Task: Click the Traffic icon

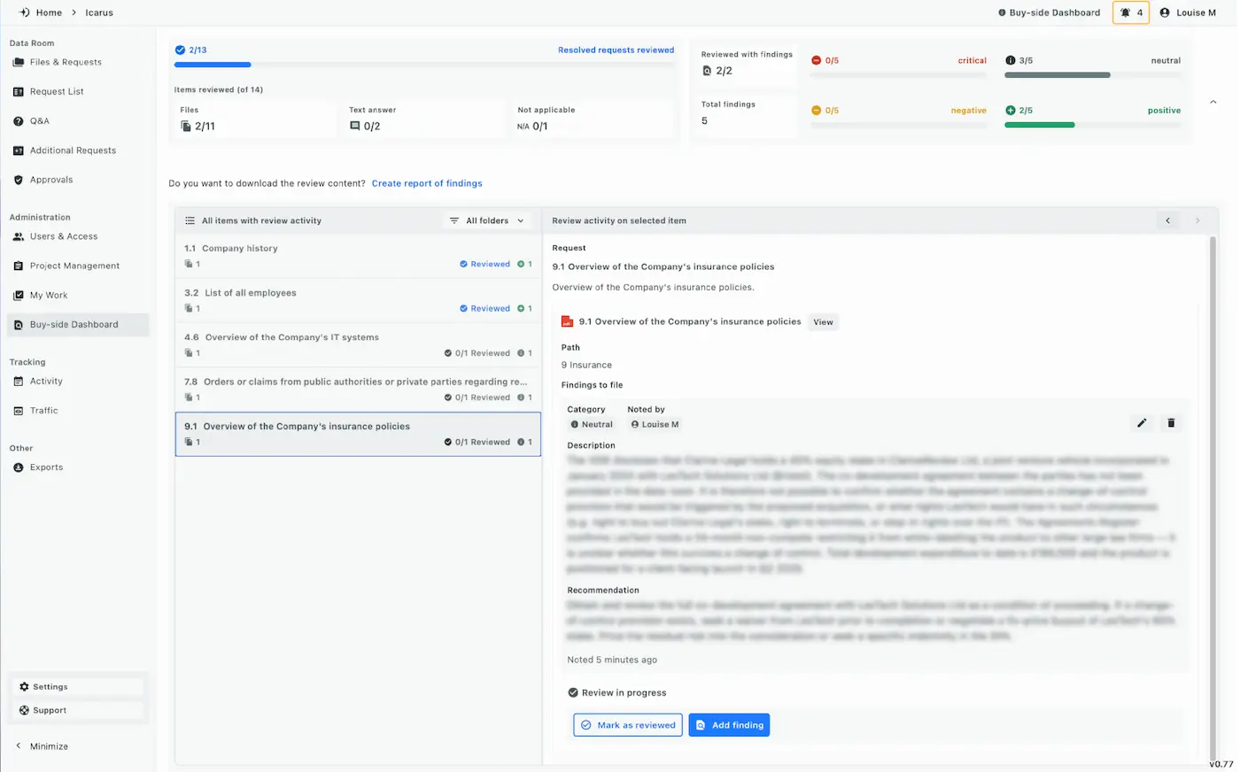Action: click(19, 411)
